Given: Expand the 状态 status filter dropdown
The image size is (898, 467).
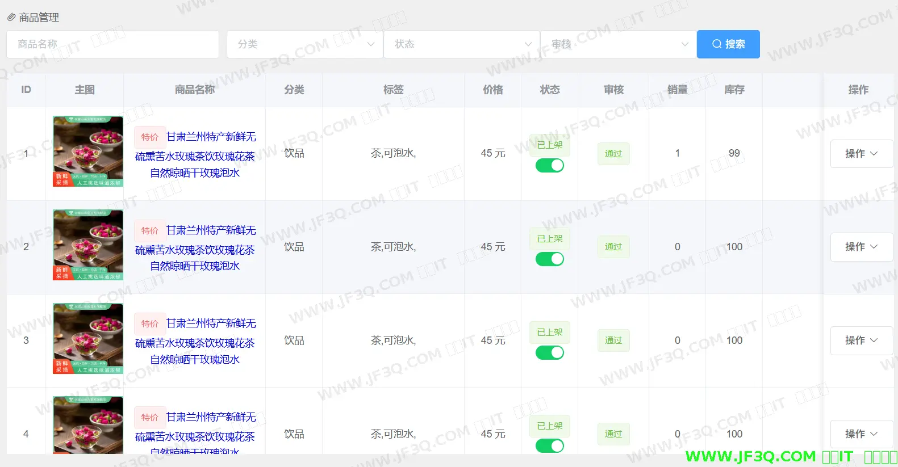Looking at the screenshot, I should (462, 44).
